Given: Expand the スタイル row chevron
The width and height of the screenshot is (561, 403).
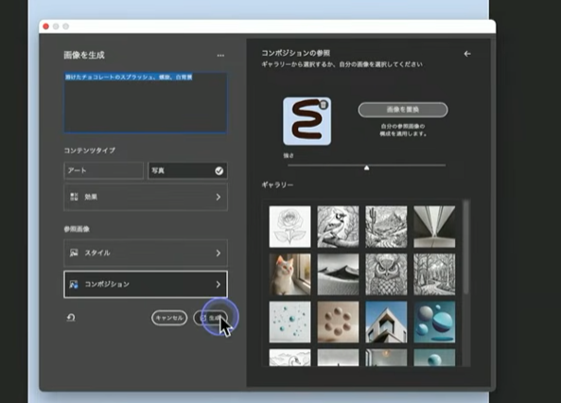Looking at the screenshot, I should (x=219, y=253).
